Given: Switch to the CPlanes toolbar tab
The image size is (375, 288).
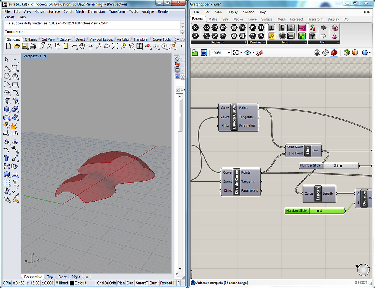Looking at the screenshot, I should click(31, 39).
